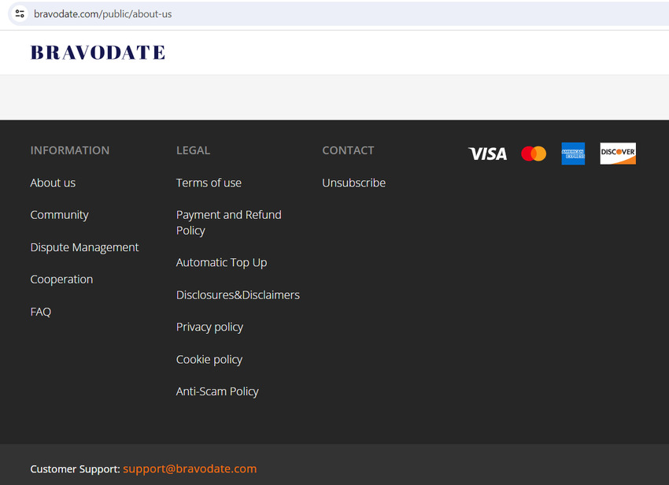Open Disclosures&Disclaimers page
Image resolution: width=669 pixels, height=485 pixels.
(238, 295)
